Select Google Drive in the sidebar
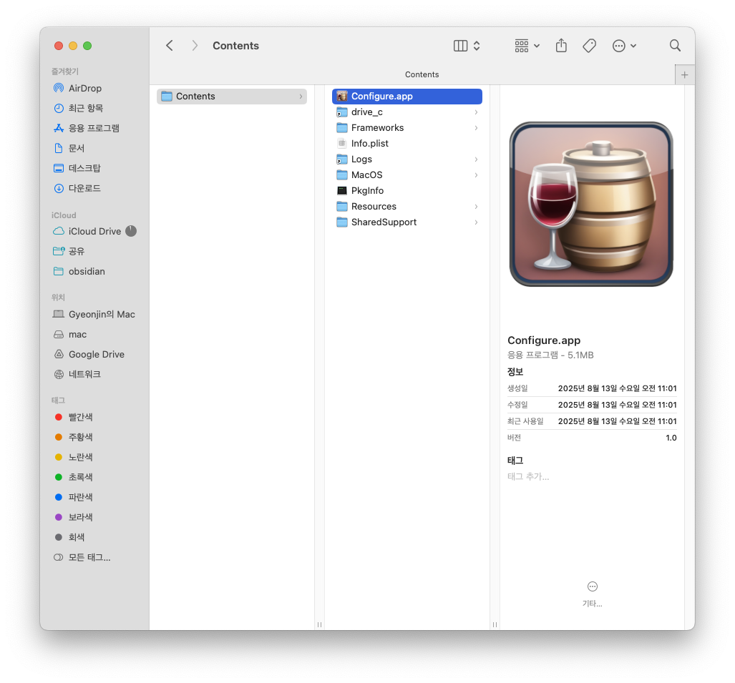 click(96, 354)
